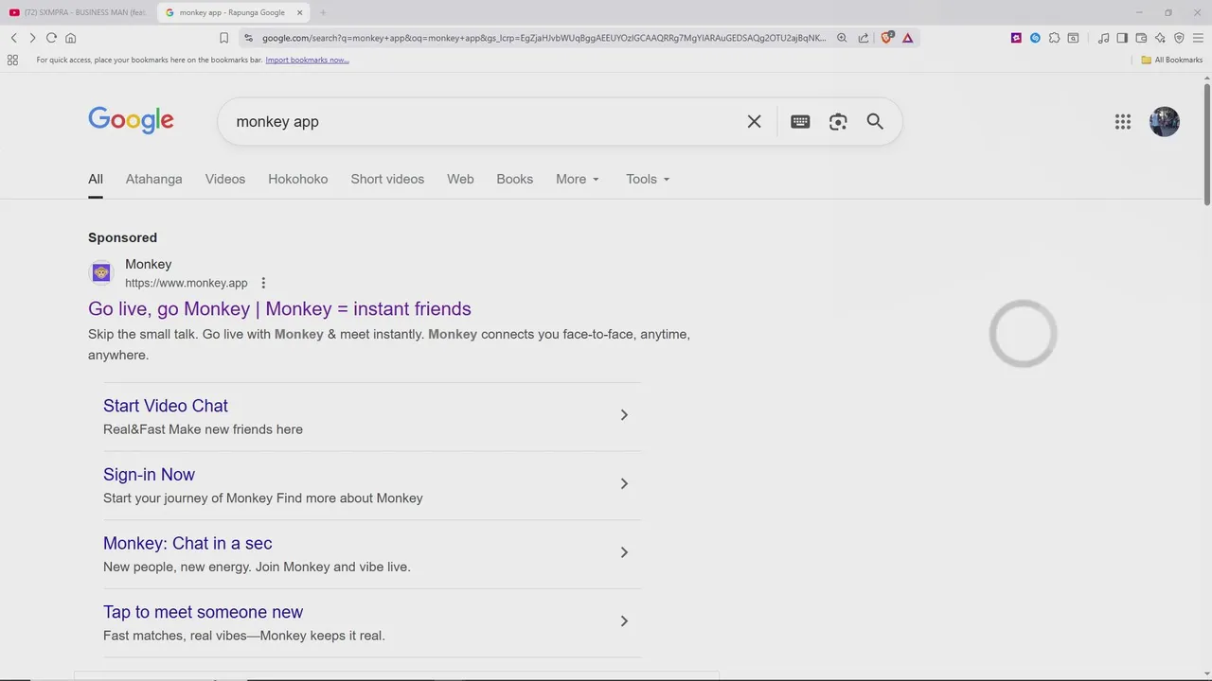Go forward in browser history
This screenshot has width=1212, height=681.
tap(32, 38)
